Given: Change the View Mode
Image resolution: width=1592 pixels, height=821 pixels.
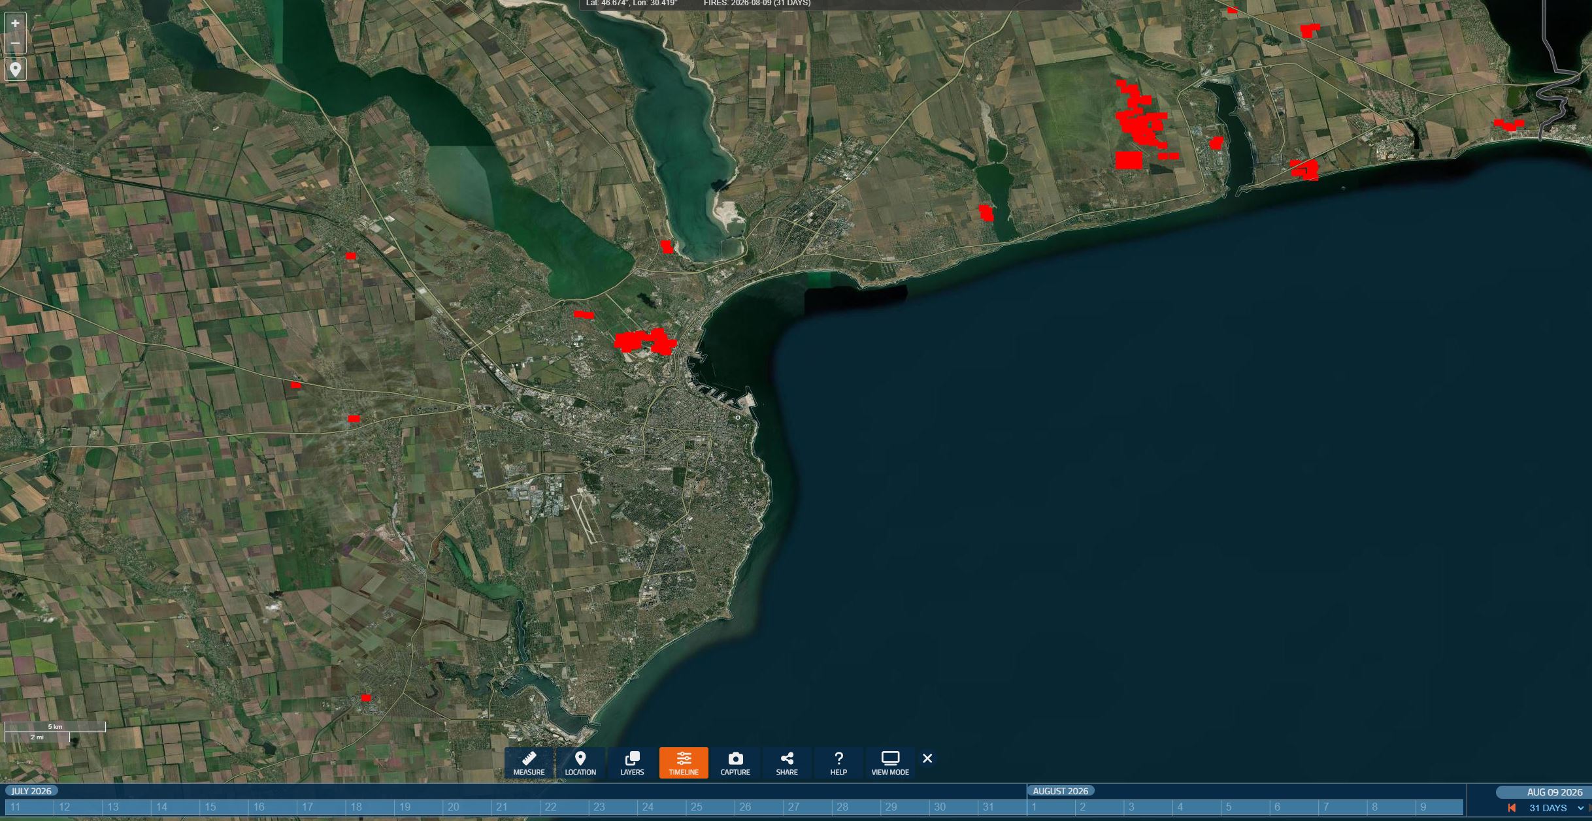Looking at the screenshot, I should coord(890,763).
